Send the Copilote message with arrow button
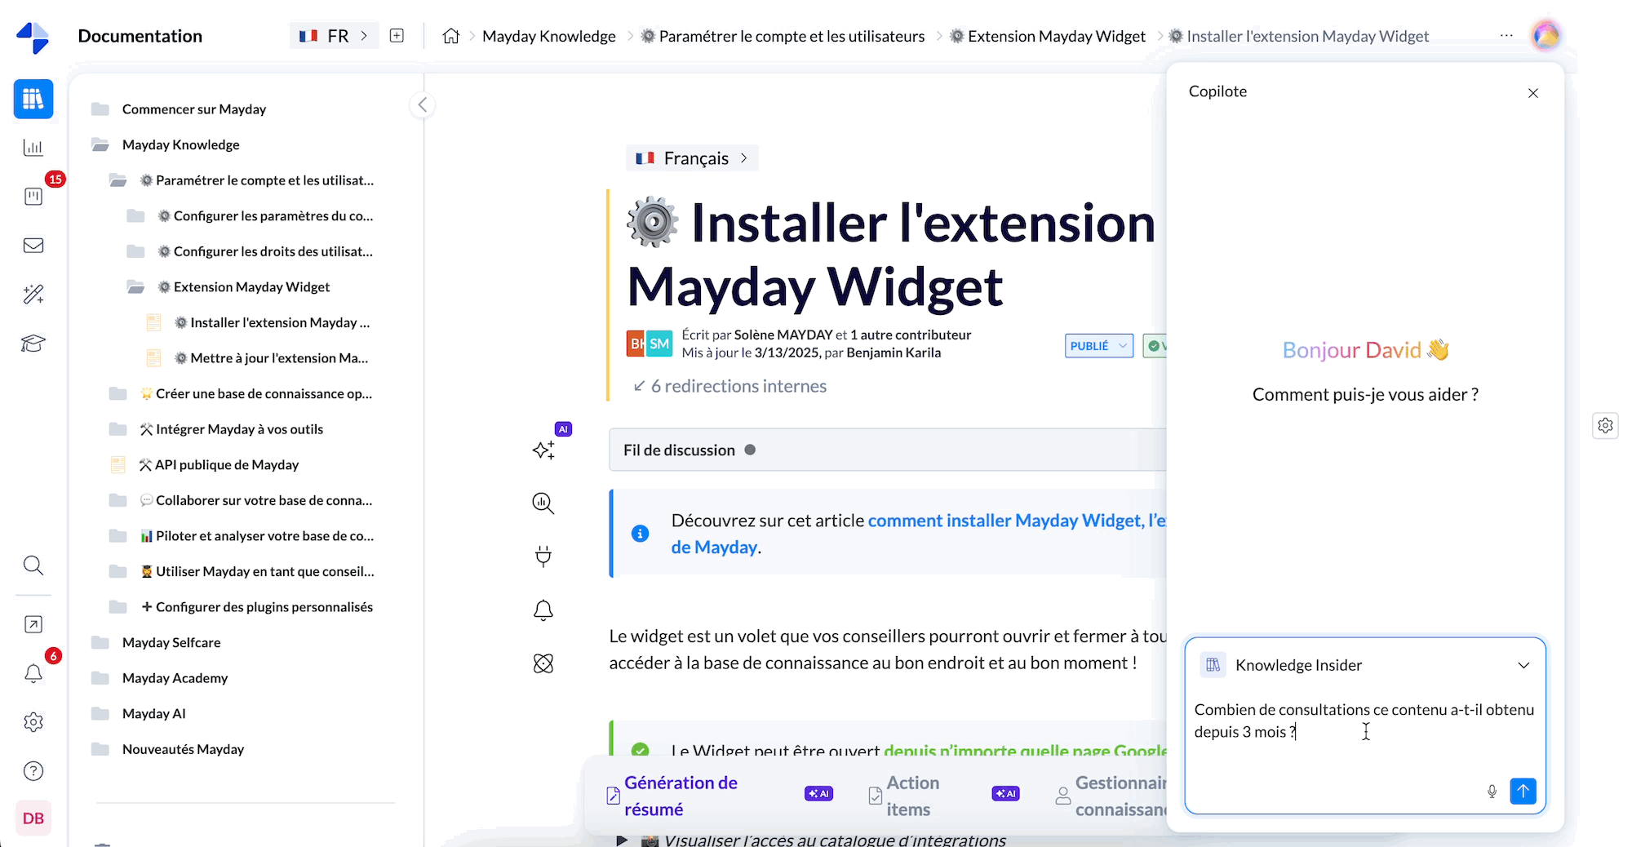Screen dimensions: 1632x847 point(1523,791)
